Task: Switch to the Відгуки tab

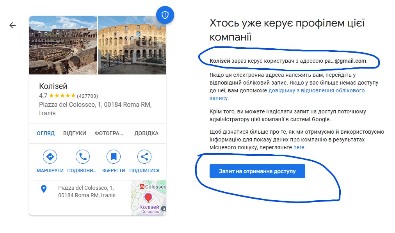Action: coord(75,133)
